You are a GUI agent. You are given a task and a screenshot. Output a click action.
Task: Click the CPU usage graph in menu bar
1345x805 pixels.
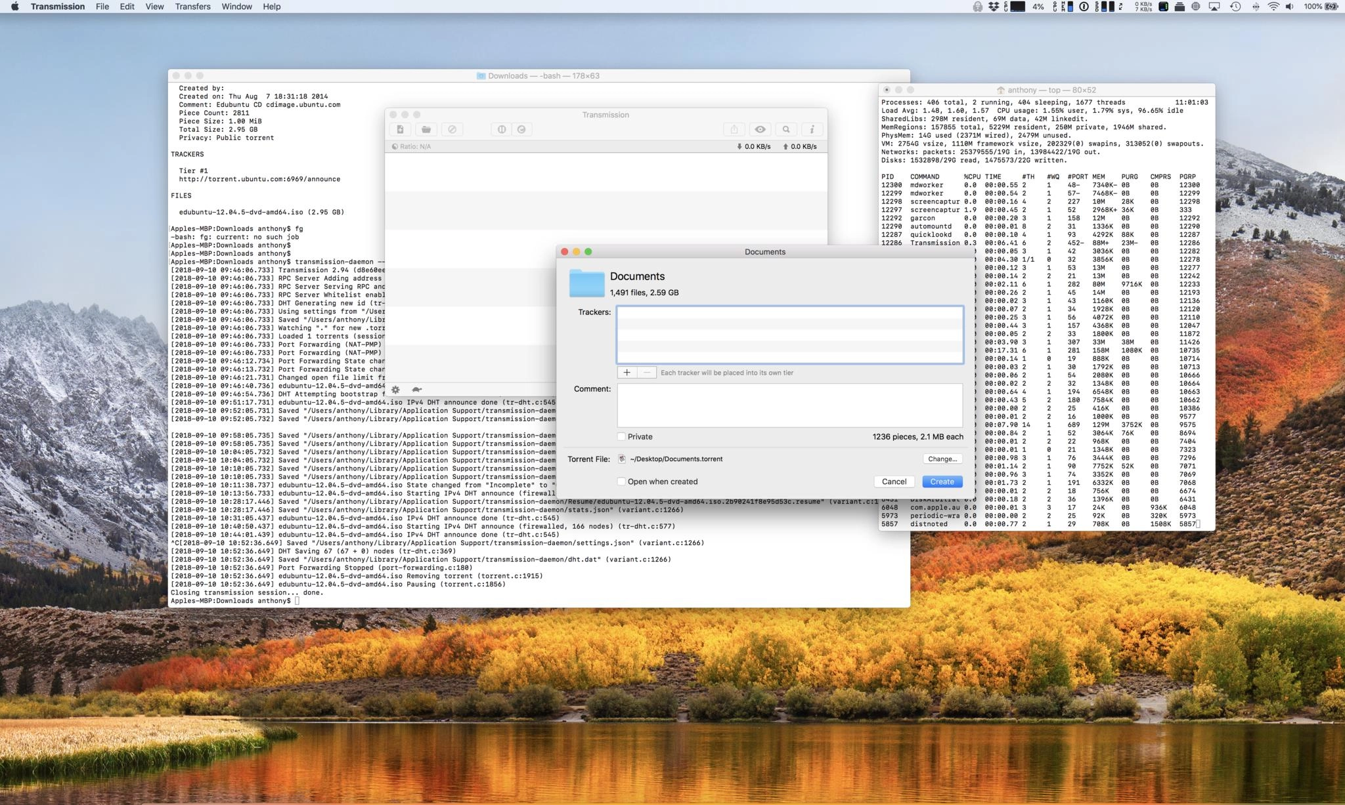[1017, 7]
